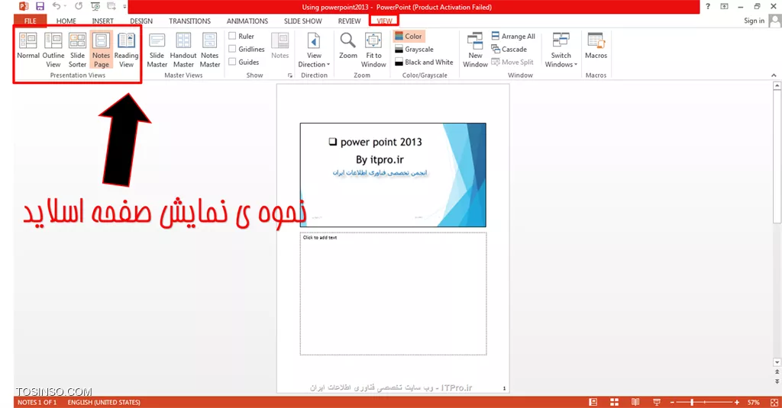Click Arrange All windows
Image resolution: width=782 pixels, height=408 pixels.
(x=513, y=37)
